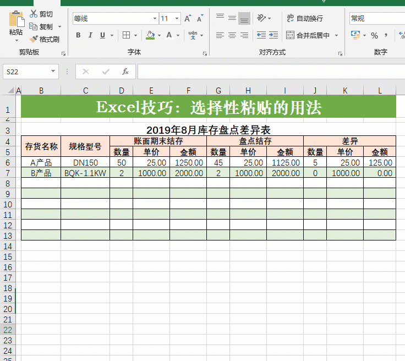405x361 pixels.
Task: Click the fill color paint bucket
Action: click(150, 35)
